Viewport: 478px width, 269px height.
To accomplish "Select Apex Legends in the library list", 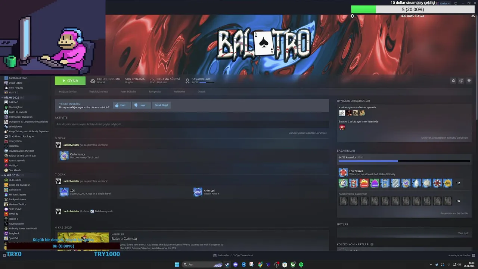I will [x=17, y=161].
